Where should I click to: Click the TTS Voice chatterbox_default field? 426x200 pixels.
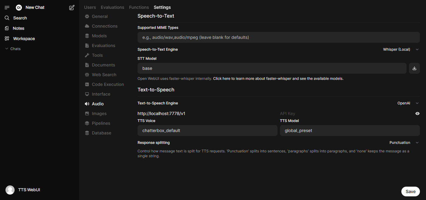[207, 131]
